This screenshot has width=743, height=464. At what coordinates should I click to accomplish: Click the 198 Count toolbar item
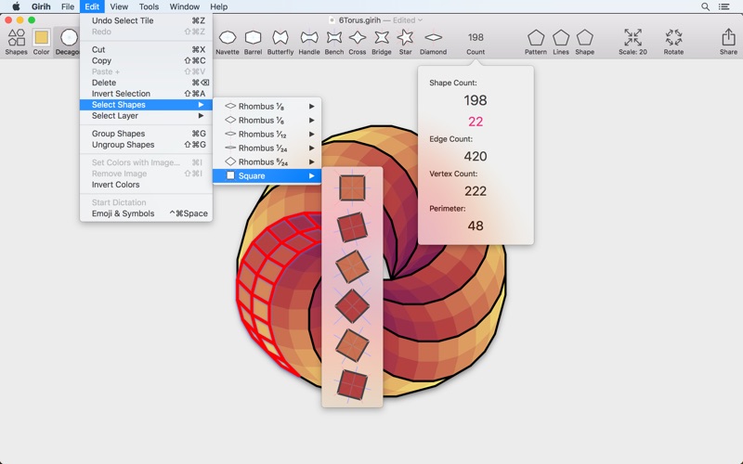[x=476, y=42]
